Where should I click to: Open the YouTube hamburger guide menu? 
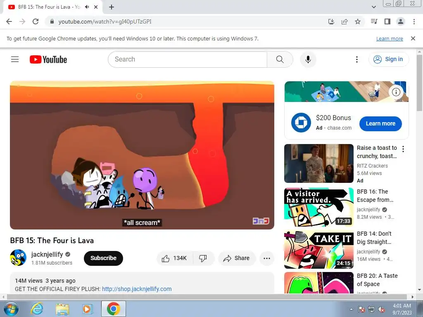[x=15, y=59]
